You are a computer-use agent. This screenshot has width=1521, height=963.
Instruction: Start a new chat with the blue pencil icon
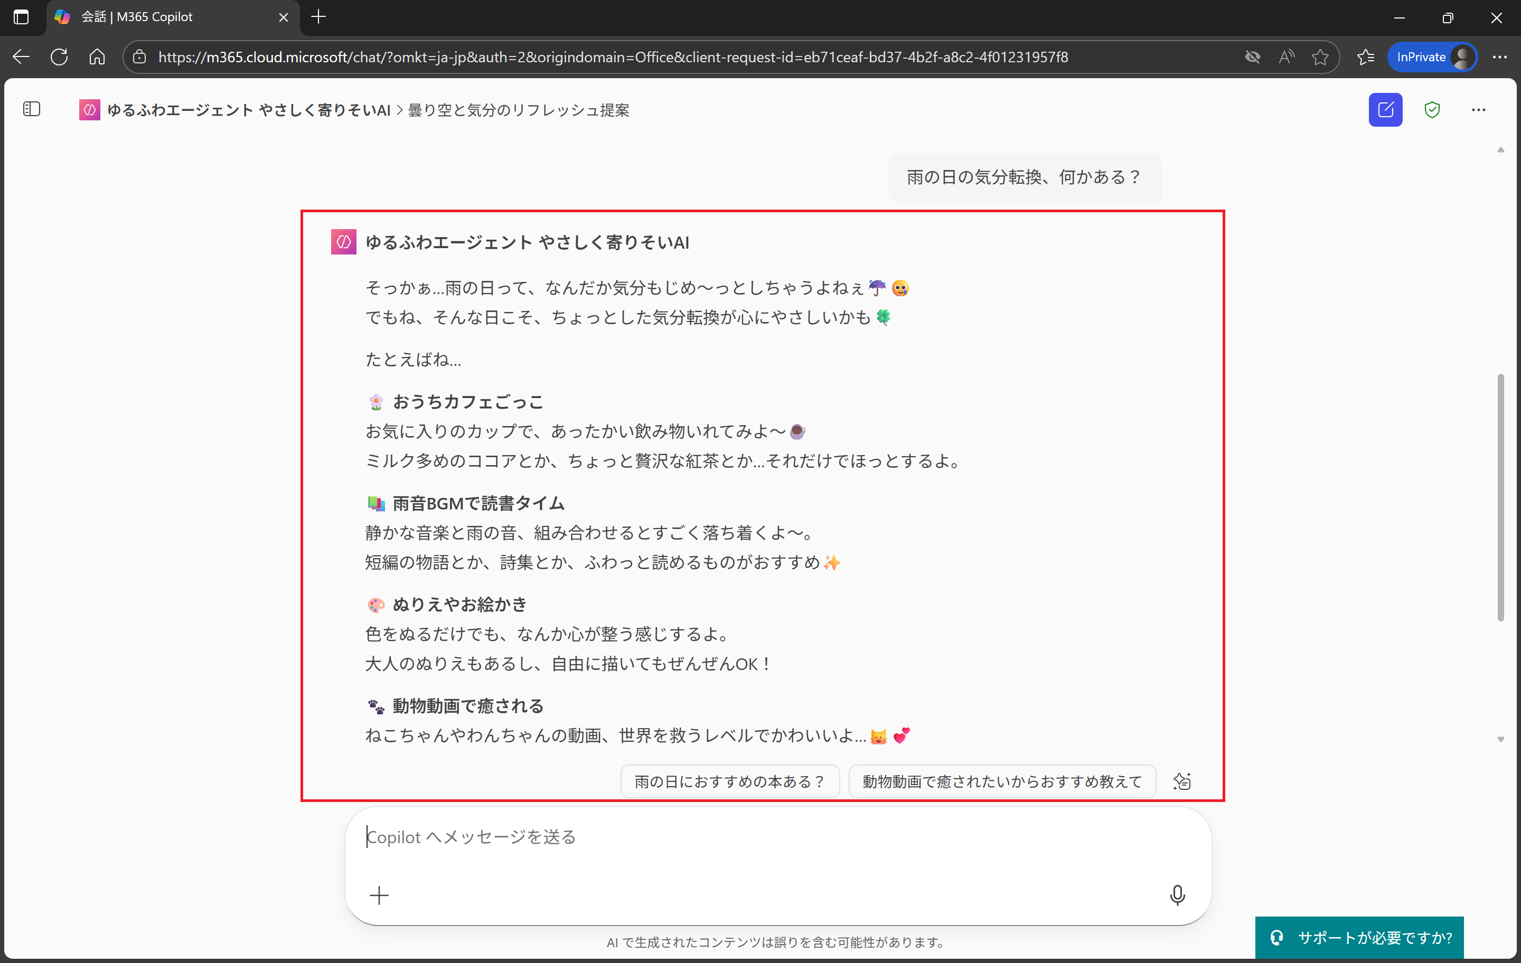point(1385,109)
